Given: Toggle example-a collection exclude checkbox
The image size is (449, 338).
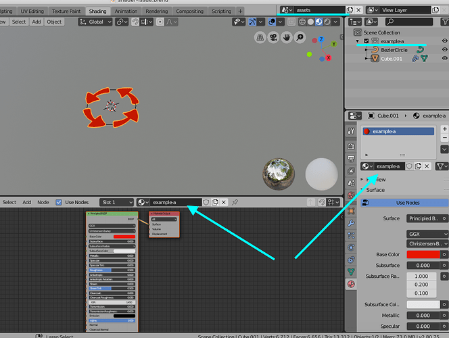Looking at the screenshot, I should point(366,41).
